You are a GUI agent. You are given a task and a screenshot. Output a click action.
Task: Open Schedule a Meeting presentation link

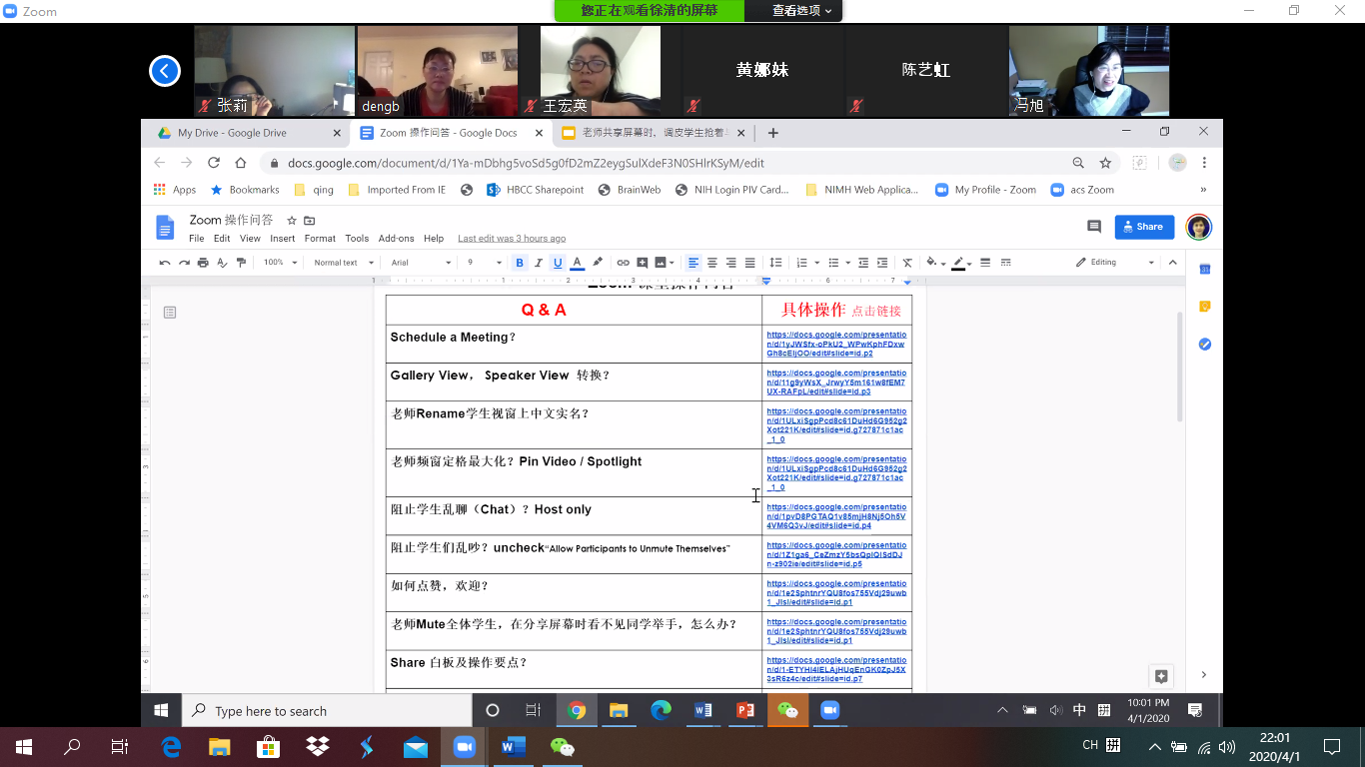pos(836,344)
